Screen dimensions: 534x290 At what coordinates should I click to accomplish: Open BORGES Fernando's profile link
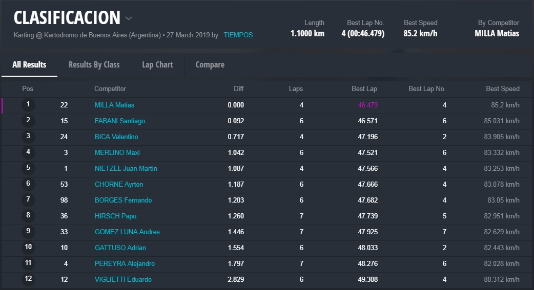[x=123, y=200]
